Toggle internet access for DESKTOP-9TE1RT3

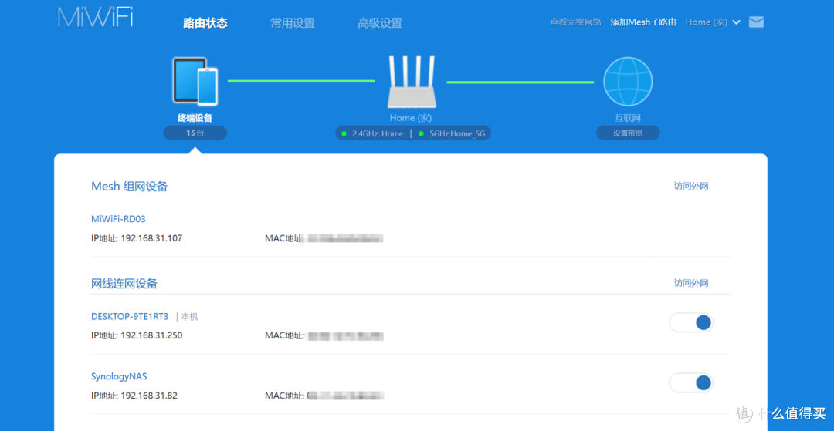click(690, 322)
